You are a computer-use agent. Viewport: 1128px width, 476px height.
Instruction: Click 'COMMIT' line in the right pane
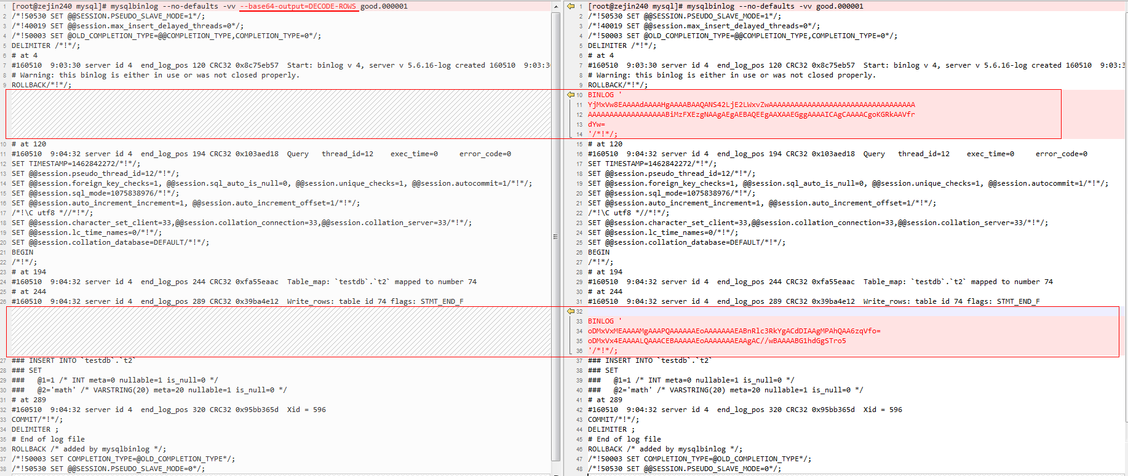pos(613,419)
